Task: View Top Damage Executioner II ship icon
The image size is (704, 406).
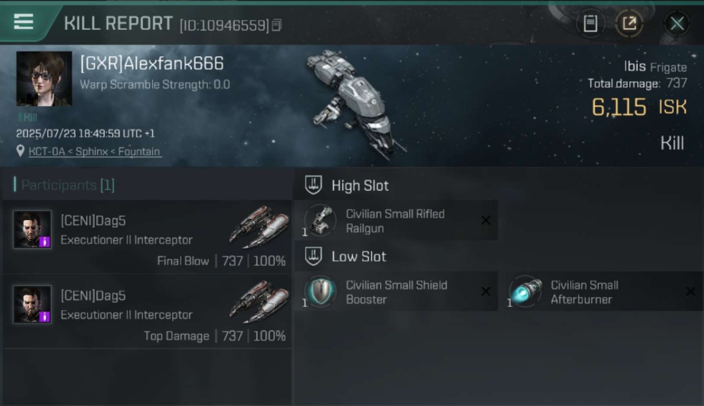Action: point(258,300)
